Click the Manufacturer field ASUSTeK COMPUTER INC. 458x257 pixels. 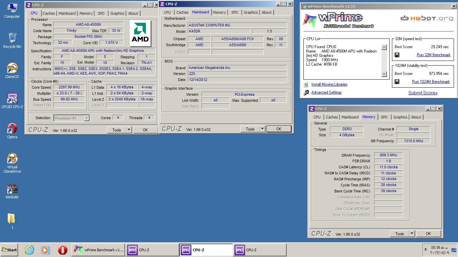coord(237,25)
